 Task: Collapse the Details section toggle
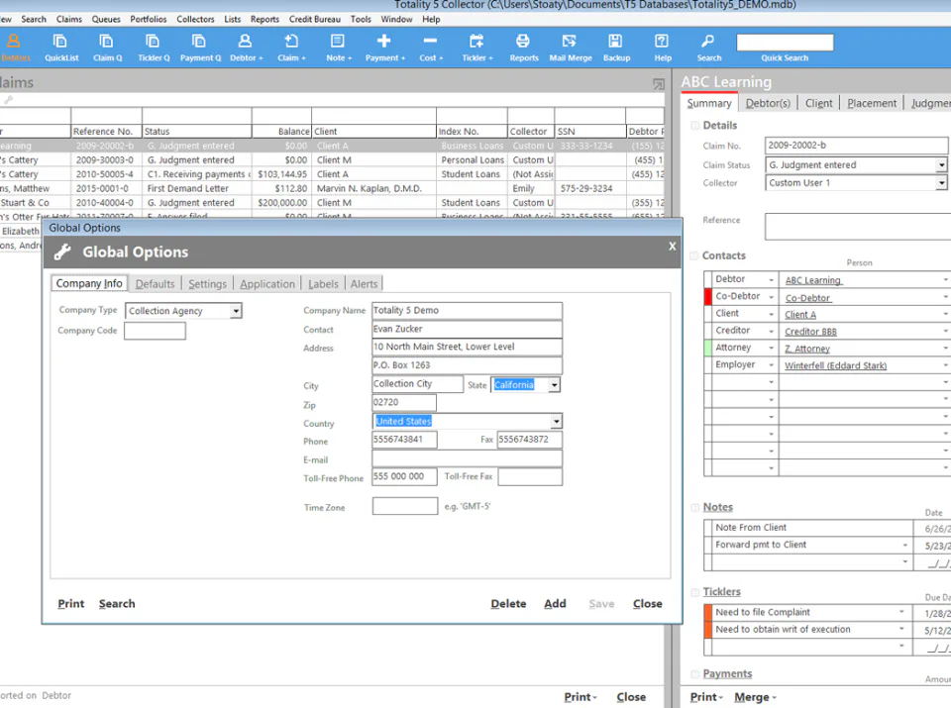click(x=694, y=126)
